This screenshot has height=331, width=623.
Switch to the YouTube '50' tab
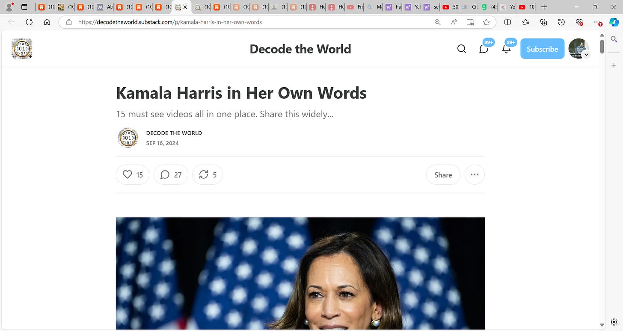(451, 7)
